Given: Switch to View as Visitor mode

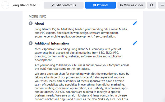Looking at the screenshot, I should (x=131, y=5).
